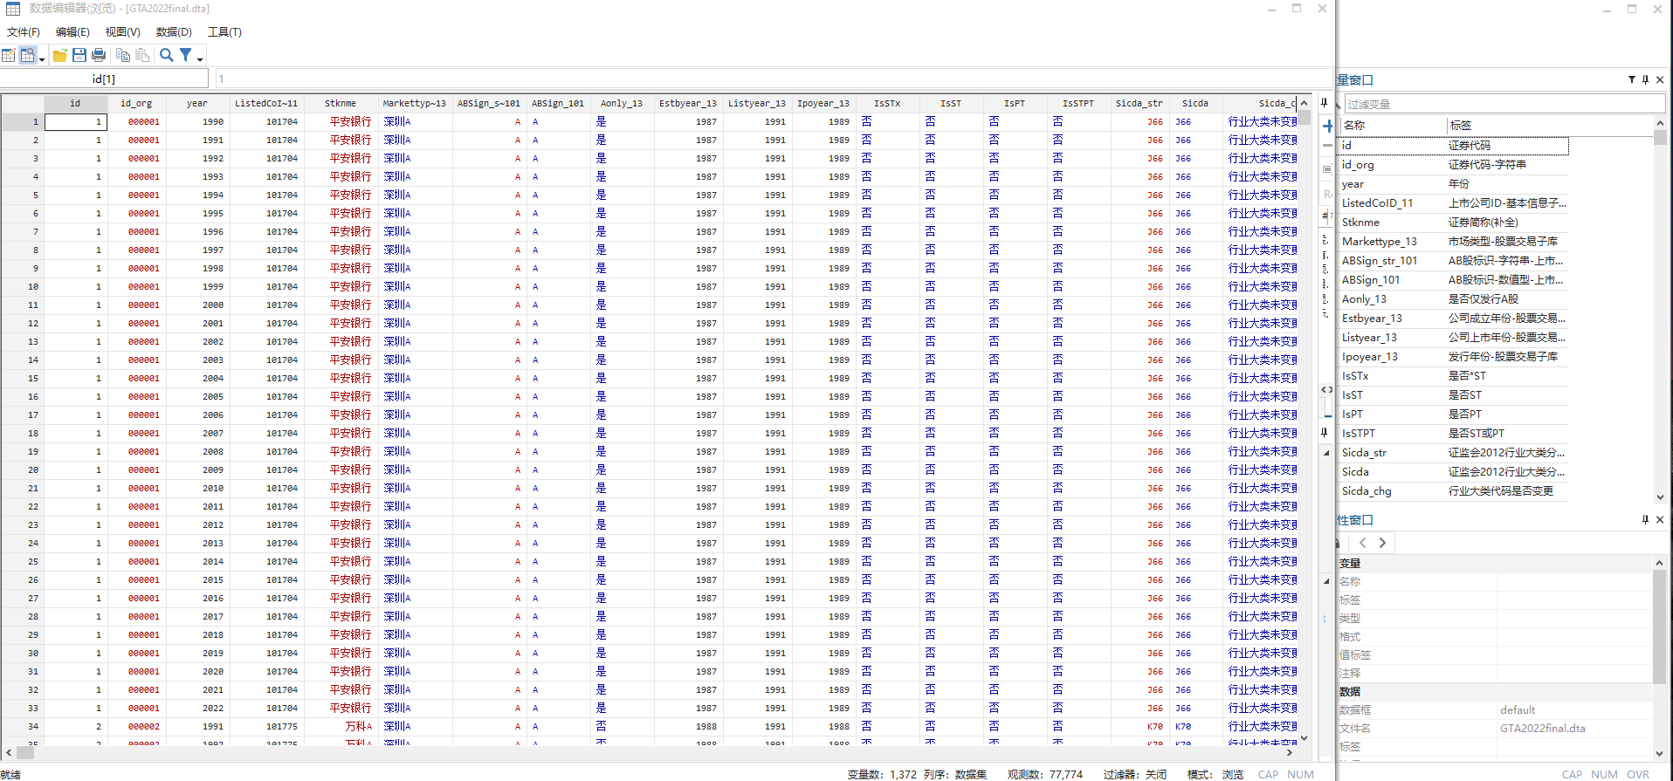The image size is (1673, 781).
Task: Select variable Aonly_13 in variables list
Action: tap(1453, 299)
